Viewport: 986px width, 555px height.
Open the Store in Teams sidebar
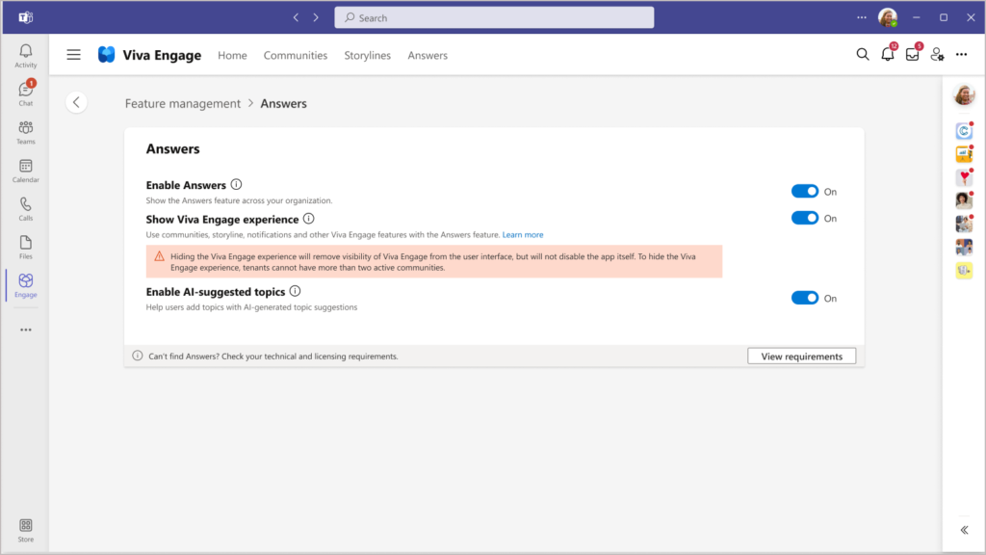click(26, 530)
